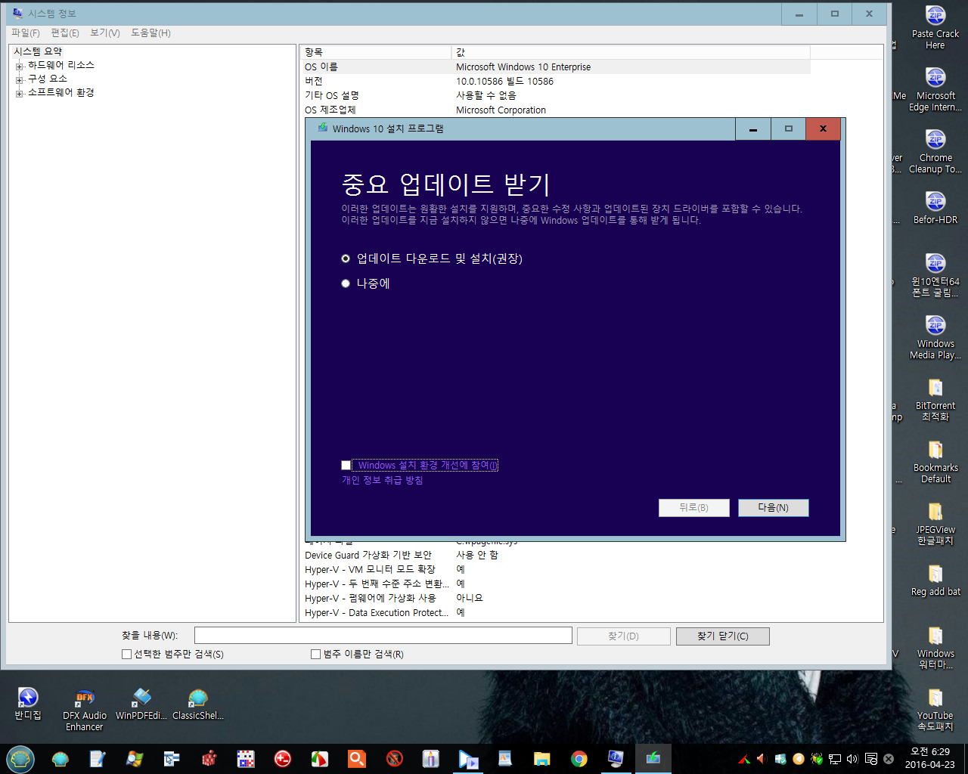
Task: Click the orange magnifier search taskbar icon
Action: coord(356,759)
